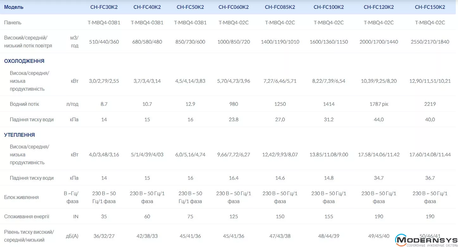Select the Споживання енергії row label
The height and width of the screenshot is (247, 458).
tap(27, 216)
